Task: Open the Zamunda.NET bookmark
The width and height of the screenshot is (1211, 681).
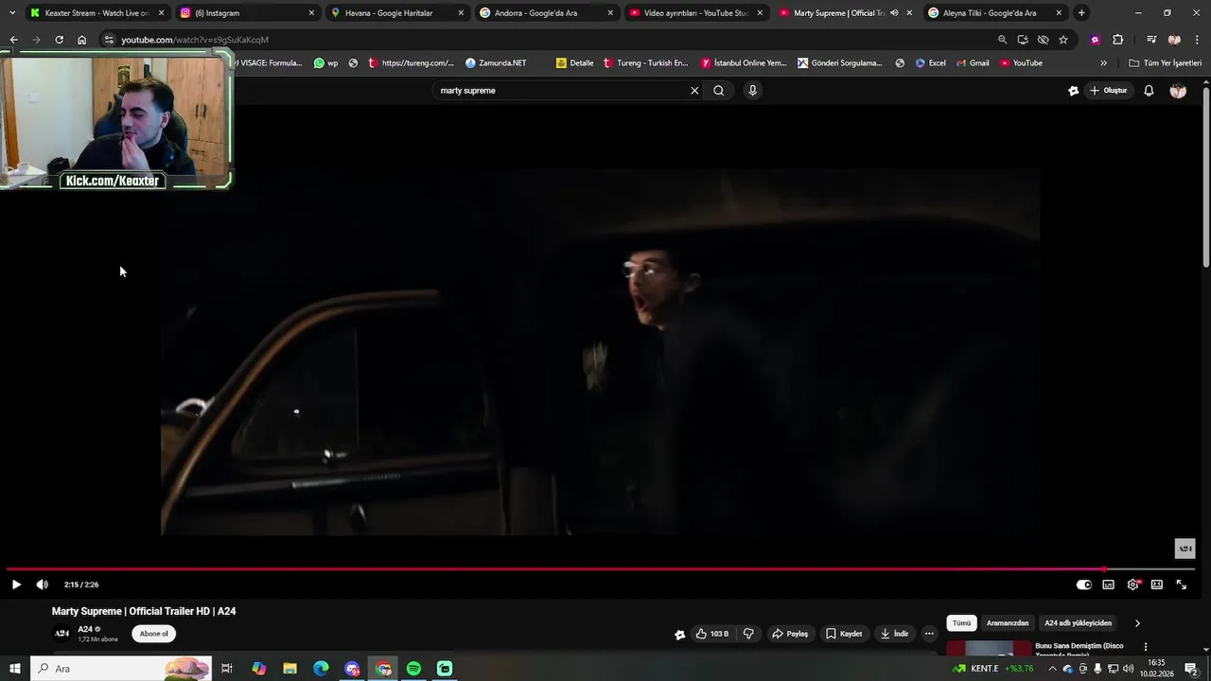Action: pos(496,63)
